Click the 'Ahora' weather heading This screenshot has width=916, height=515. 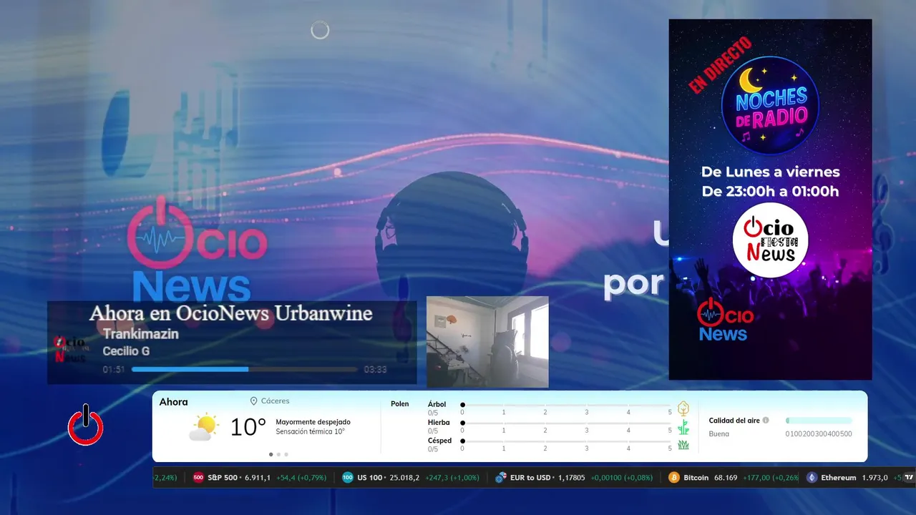pos(173,402)
